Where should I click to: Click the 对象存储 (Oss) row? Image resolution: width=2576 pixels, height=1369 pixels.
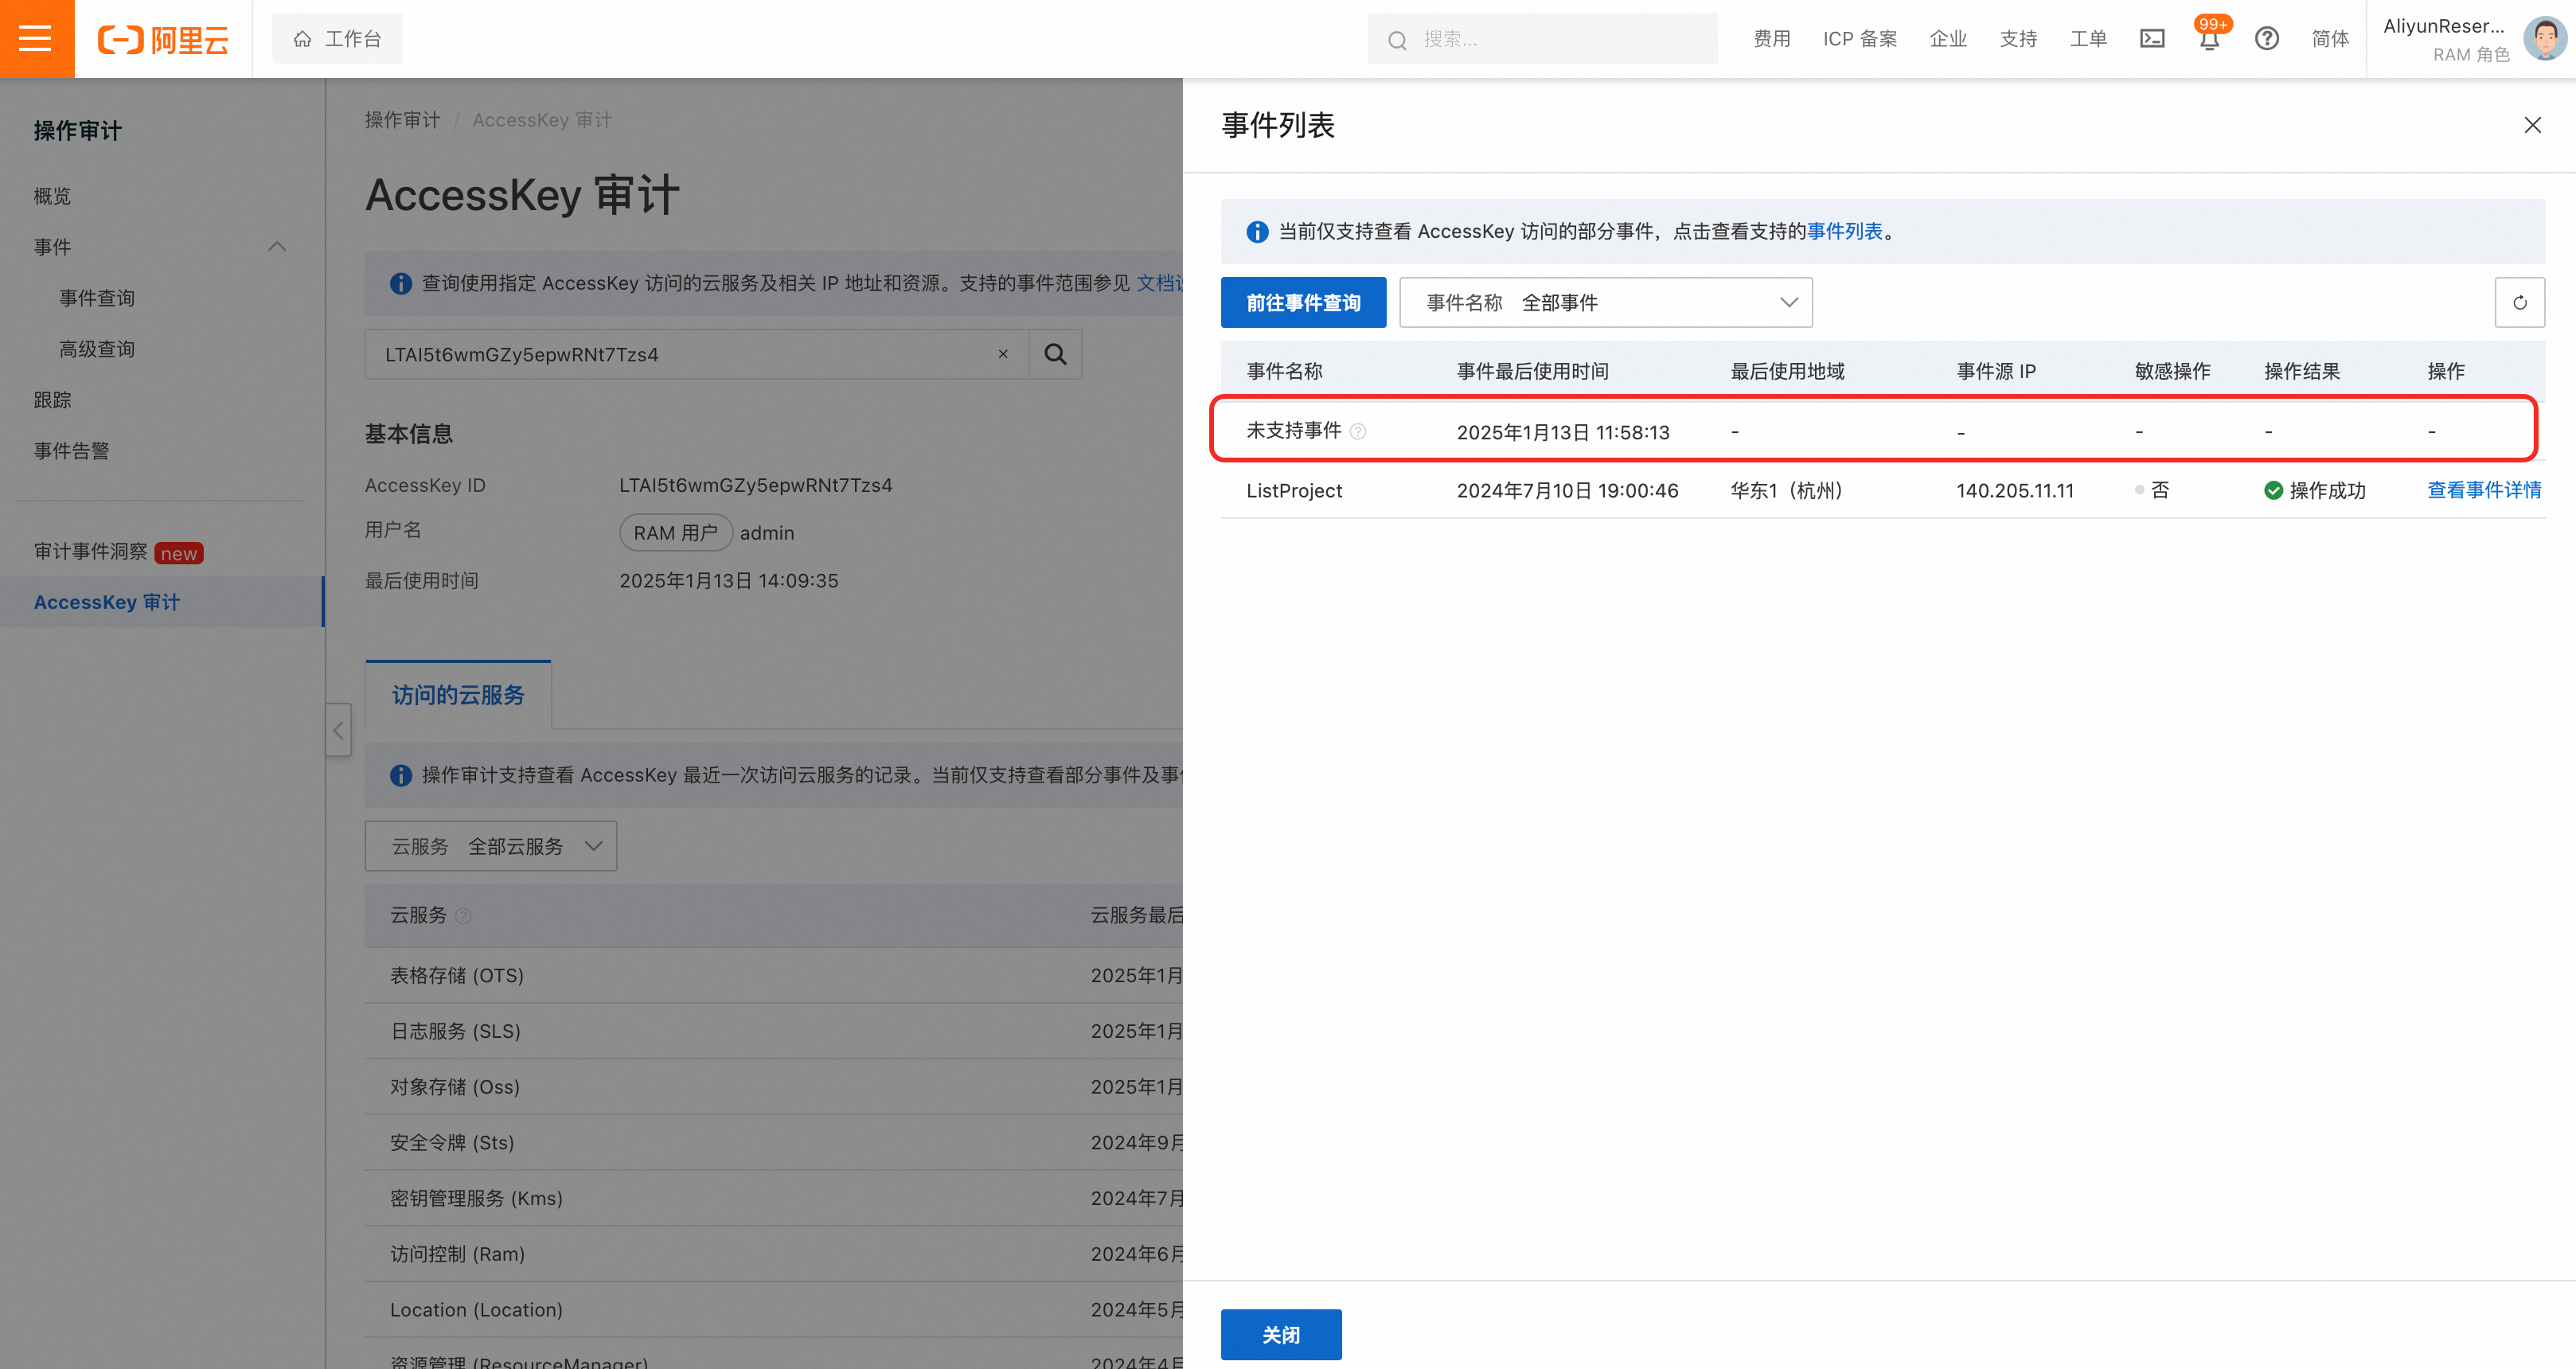(x=774, y=1088)
